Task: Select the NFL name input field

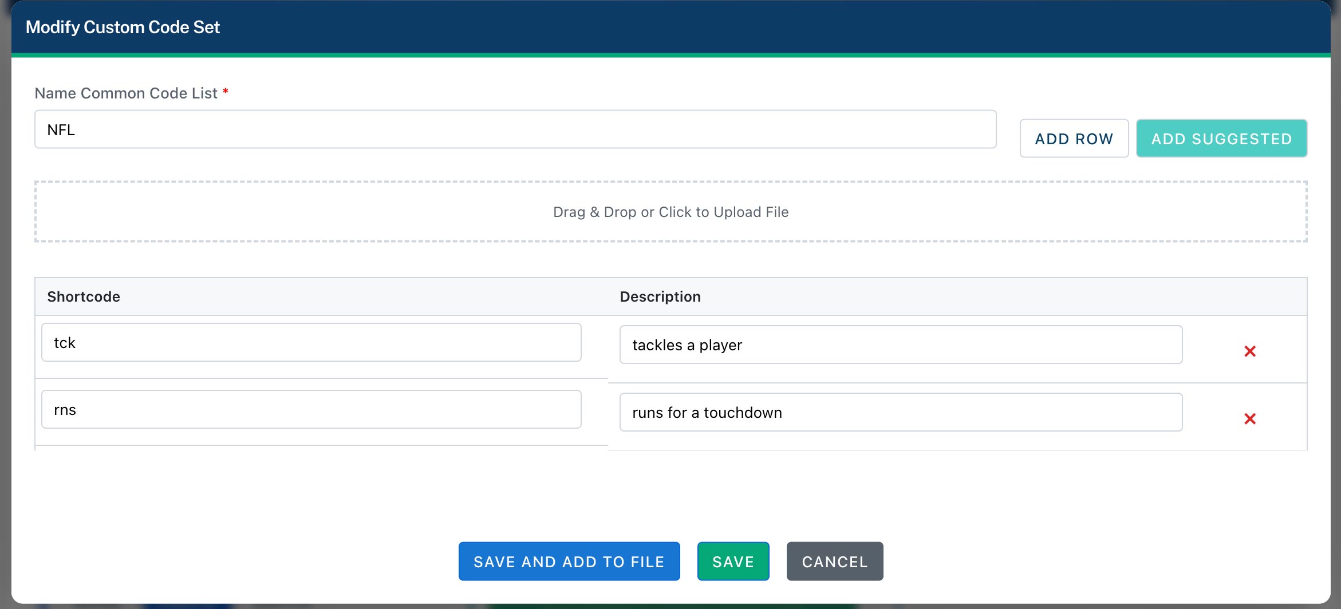Action: [x=515, y=129]
